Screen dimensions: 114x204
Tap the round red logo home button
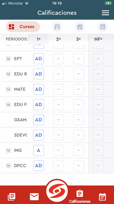tap(57, 191)
